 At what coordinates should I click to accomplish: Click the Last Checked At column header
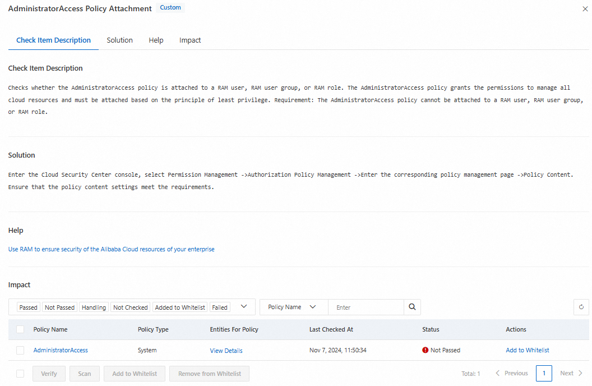(x=331, y=329)
